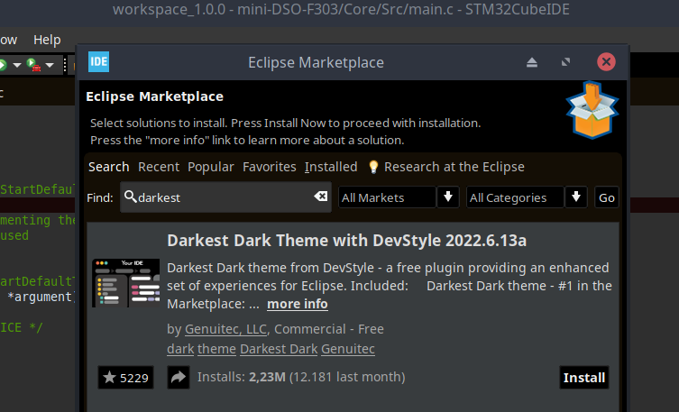679x412 pixels.
Task: Click the Marketplace box icon in header
Action: 592,110
